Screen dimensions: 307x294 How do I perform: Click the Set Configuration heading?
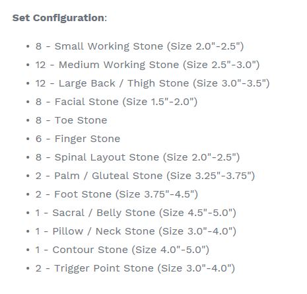(59, 18)
